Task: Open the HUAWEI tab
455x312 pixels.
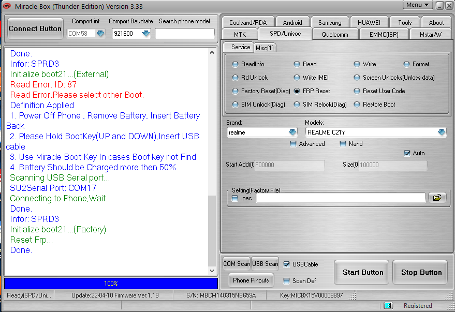Action: tap(369, 23)
